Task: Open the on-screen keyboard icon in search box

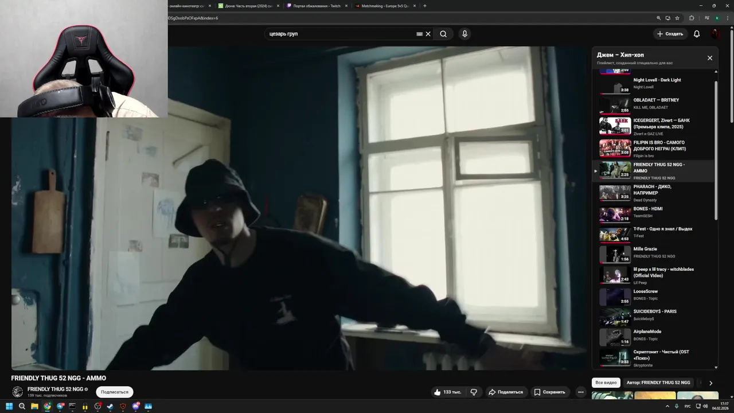Action: [x=419, y=34]
